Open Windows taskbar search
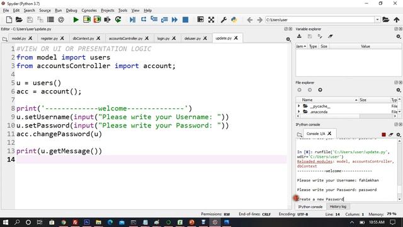This screenshot has height=227, width=403. 17,222
